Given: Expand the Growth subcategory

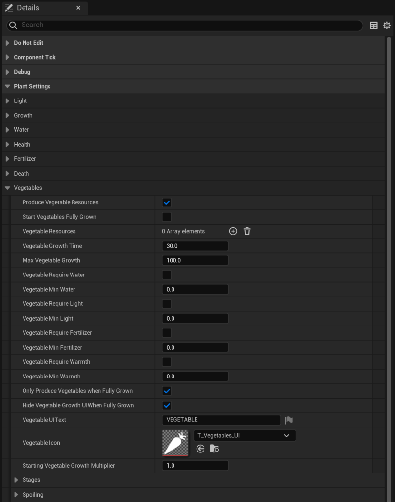Looking at the screenshot, I should coord(7,115).
